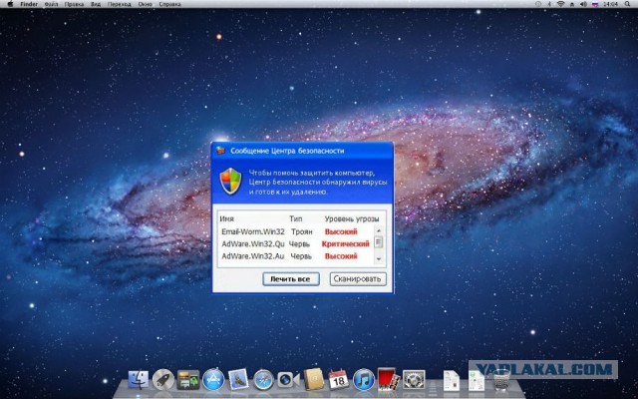The image size is (638, 399).
Task: Open Finder from the Dock
Action: pyautogui.click(x=139, y=379)
